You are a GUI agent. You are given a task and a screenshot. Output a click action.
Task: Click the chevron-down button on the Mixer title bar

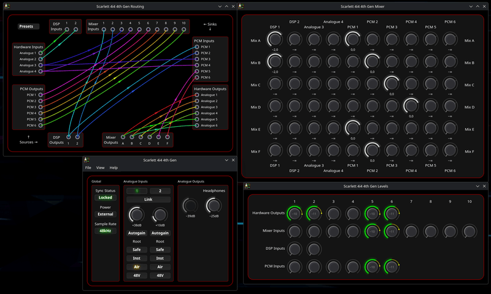click(x=471, y=6)
